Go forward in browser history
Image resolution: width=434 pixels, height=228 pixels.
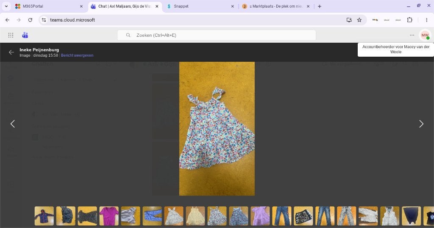coord(19,20)
